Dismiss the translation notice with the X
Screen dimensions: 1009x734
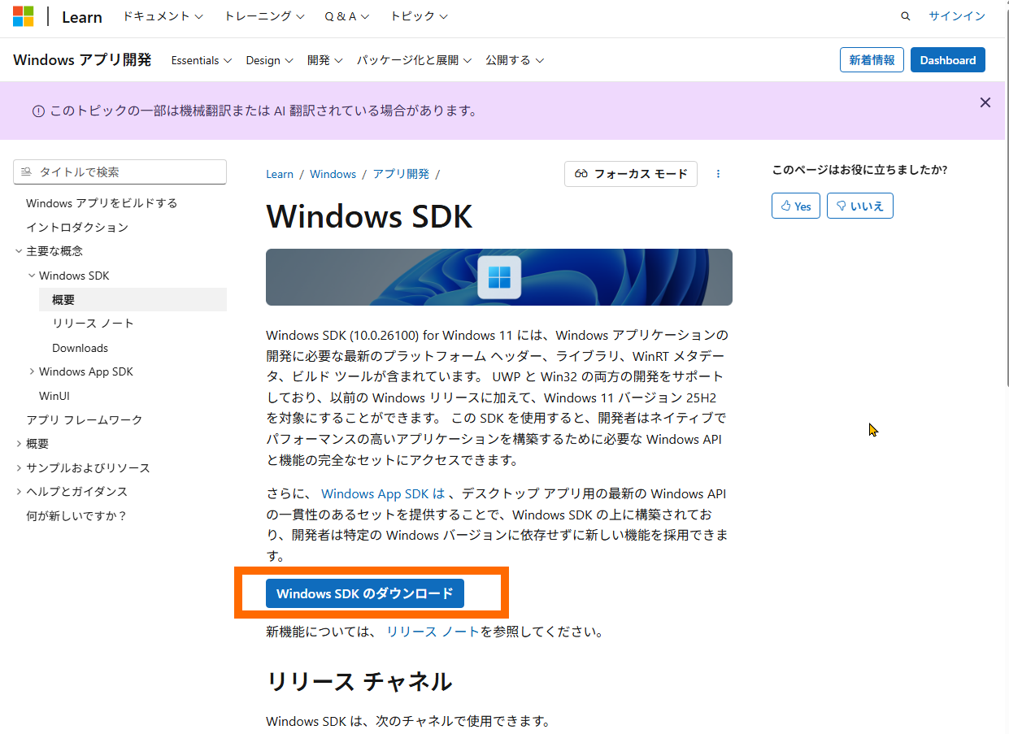(x=985, y=102)
